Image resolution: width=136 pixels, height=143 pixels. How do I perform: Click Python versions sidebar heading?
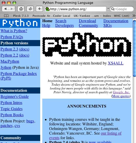click(x=20, y=43)
